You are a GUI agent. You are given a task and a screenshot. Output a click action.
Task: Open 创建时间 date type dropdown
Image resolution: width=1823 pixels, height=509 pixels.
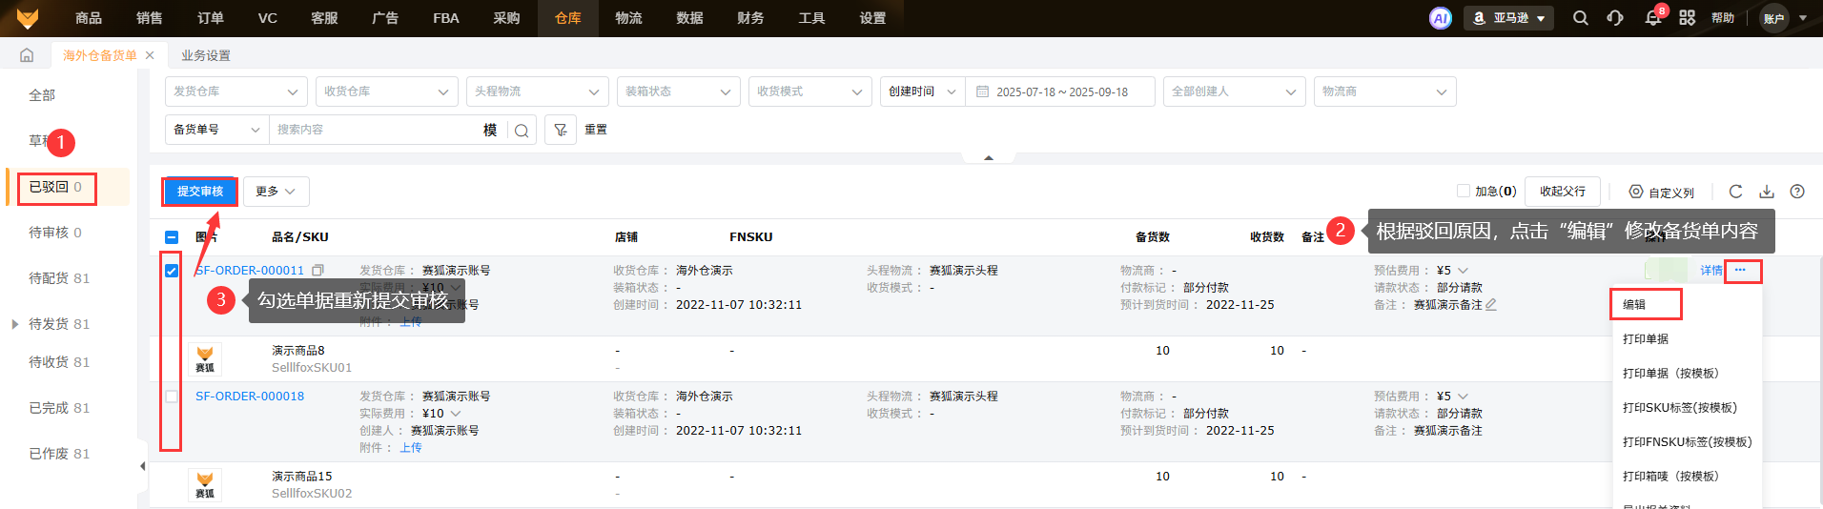[923, 92]
